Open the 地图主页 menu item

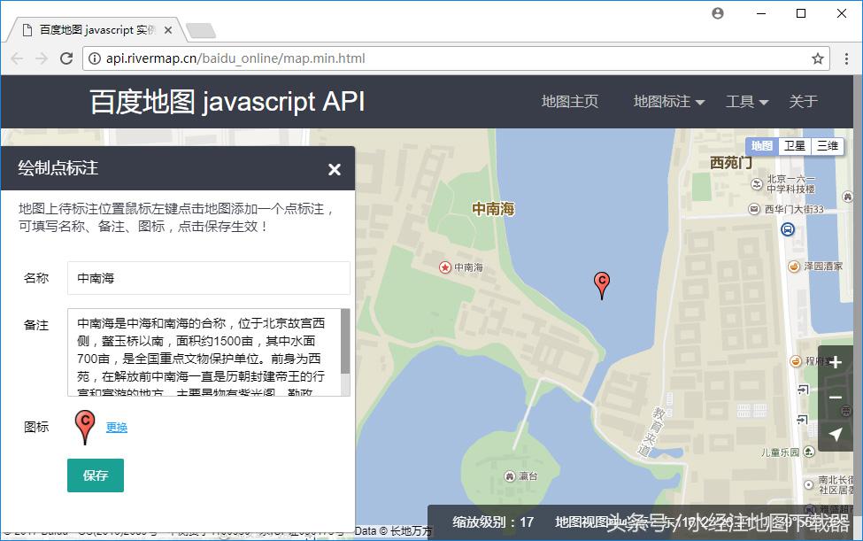click(x=569, y=102)
